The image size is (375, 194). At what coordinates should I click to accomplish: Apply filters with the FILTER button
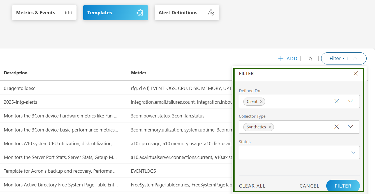[x=343, y=186]
